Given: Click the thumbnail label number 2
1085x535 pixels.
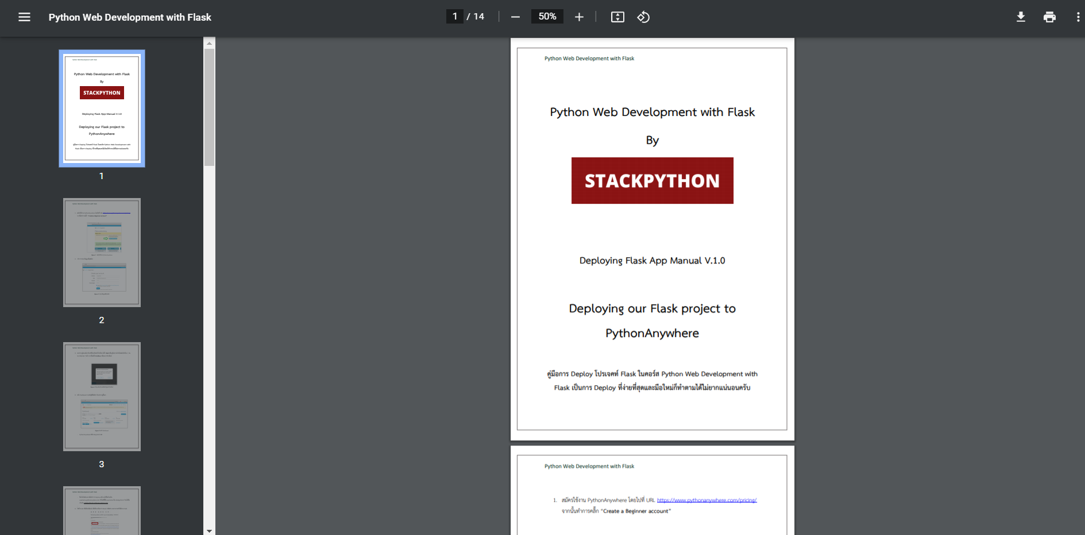Looking at the screenshot, I should point(102,320).
